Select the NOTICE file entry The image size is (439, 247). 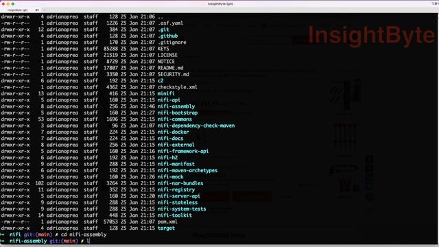[166, 62]
